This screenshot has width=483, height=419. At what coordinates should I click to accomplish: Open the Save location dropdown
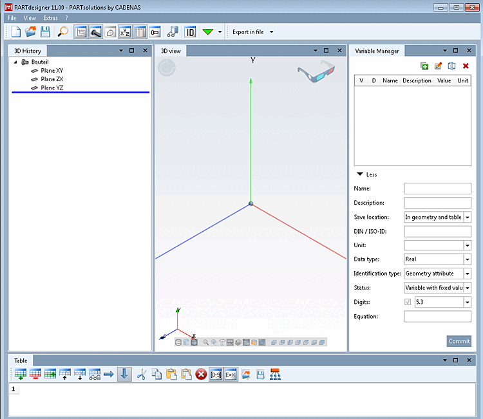[x=468, y=217]
